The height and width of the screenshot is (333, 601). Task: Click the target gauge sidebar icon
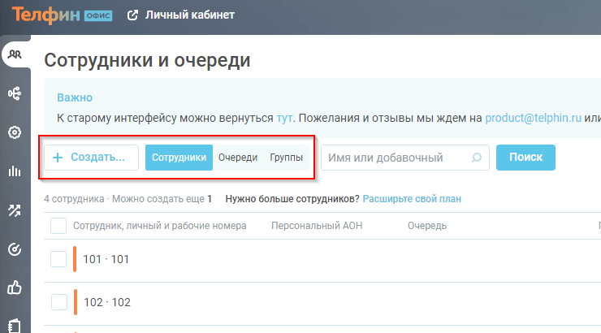(x=15, y=249)
